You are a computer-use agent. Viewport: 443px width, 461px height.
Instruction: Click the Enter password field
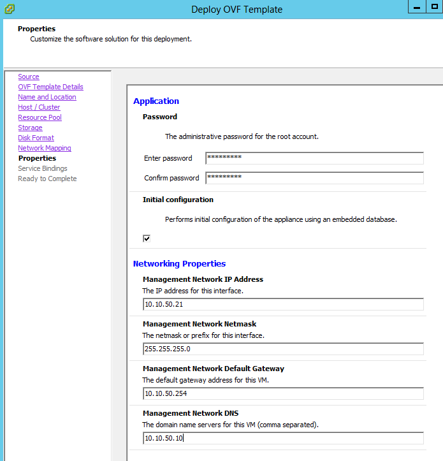[314, 158]
